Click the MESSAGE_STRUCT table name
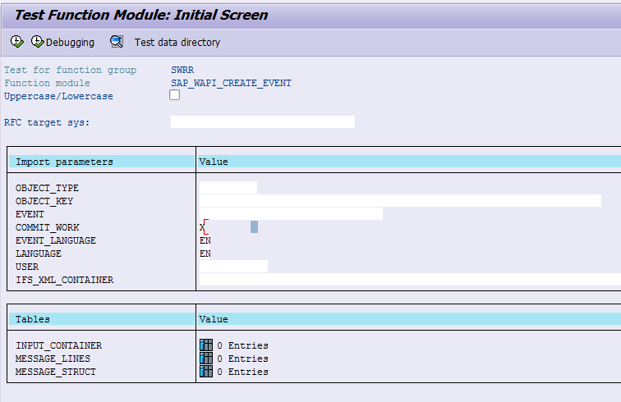 click(56, 372)
